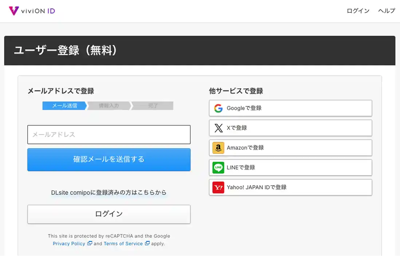Viewport: 400px width, 256px height.
Task: Select the 情報入力 step
Action: pos(109,106)
